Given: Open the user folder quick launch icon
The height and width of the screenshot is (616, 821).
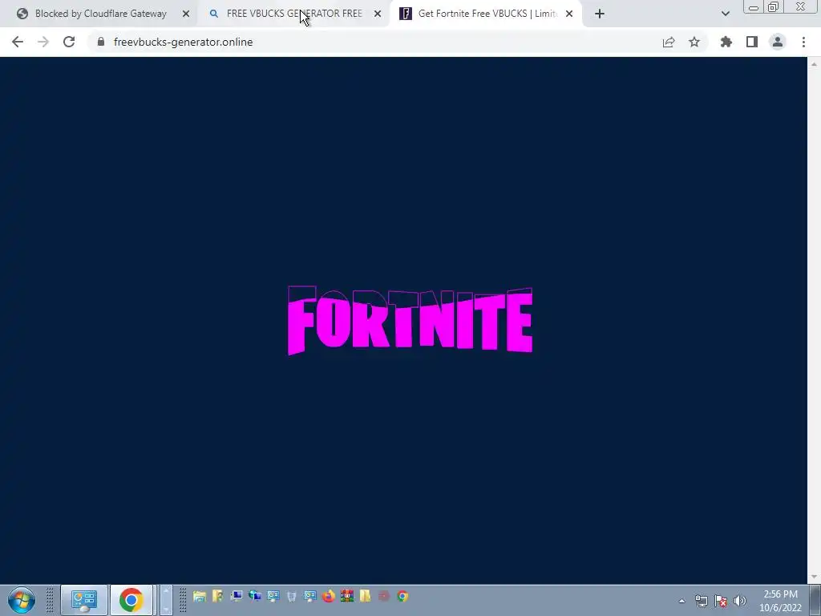Looking at the screenshot, I should pos(217,596).
